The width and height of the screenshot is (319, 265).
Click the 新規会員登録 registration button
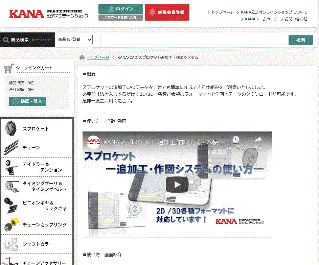tap(167, 12)
